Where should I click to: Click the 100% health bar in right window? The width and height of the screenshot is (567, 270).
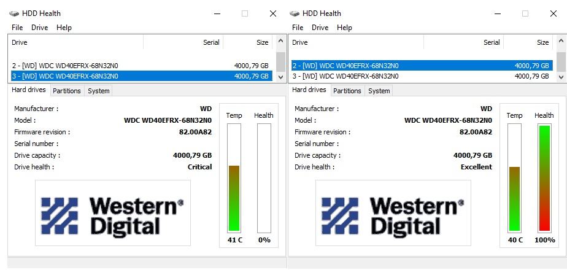pos(544,178)
